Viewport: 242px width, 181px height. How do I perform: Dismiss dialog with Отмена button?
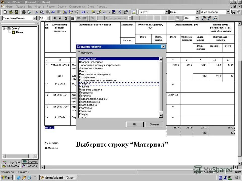[154, 124]
